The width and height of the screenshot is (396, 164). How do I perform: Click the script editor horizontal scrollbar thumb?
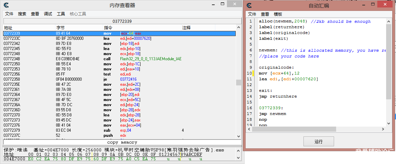(x=294, y=129)
